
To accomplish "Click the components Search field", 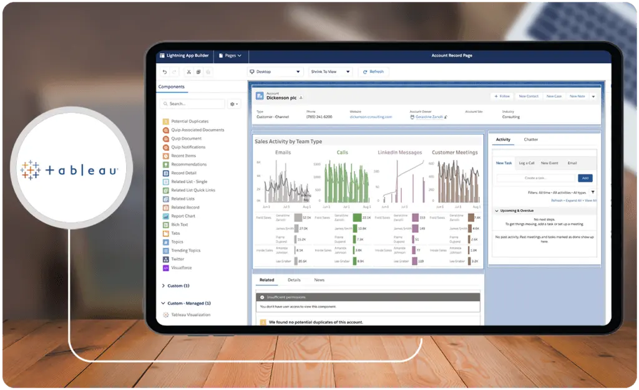I will click(x=192, y=104).
